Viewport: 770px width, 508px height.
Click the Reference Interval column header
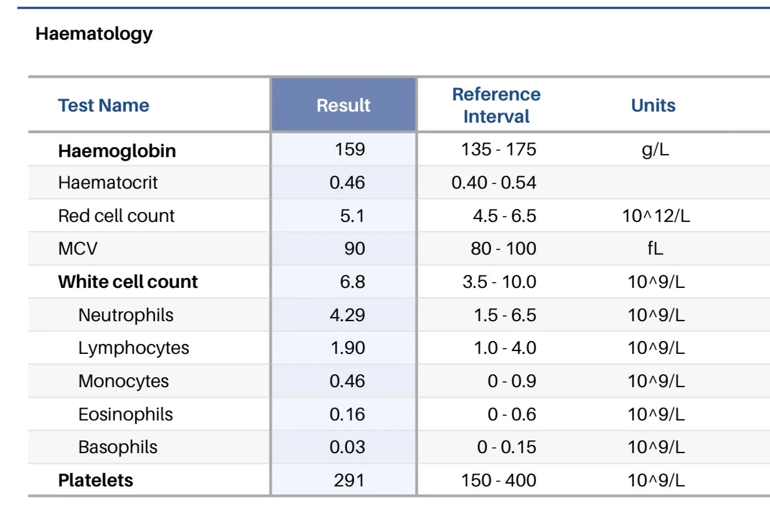(x=496, y=105)
